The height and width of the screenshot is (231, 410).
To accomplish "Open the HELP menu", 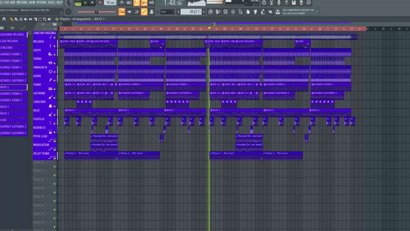I will click(60, 2).
